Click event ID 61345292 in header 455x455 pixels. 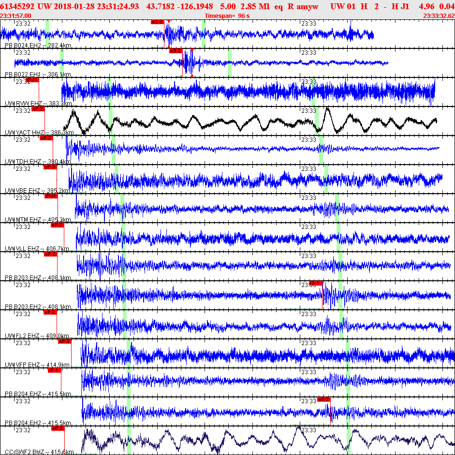click(x=17, y=6)
